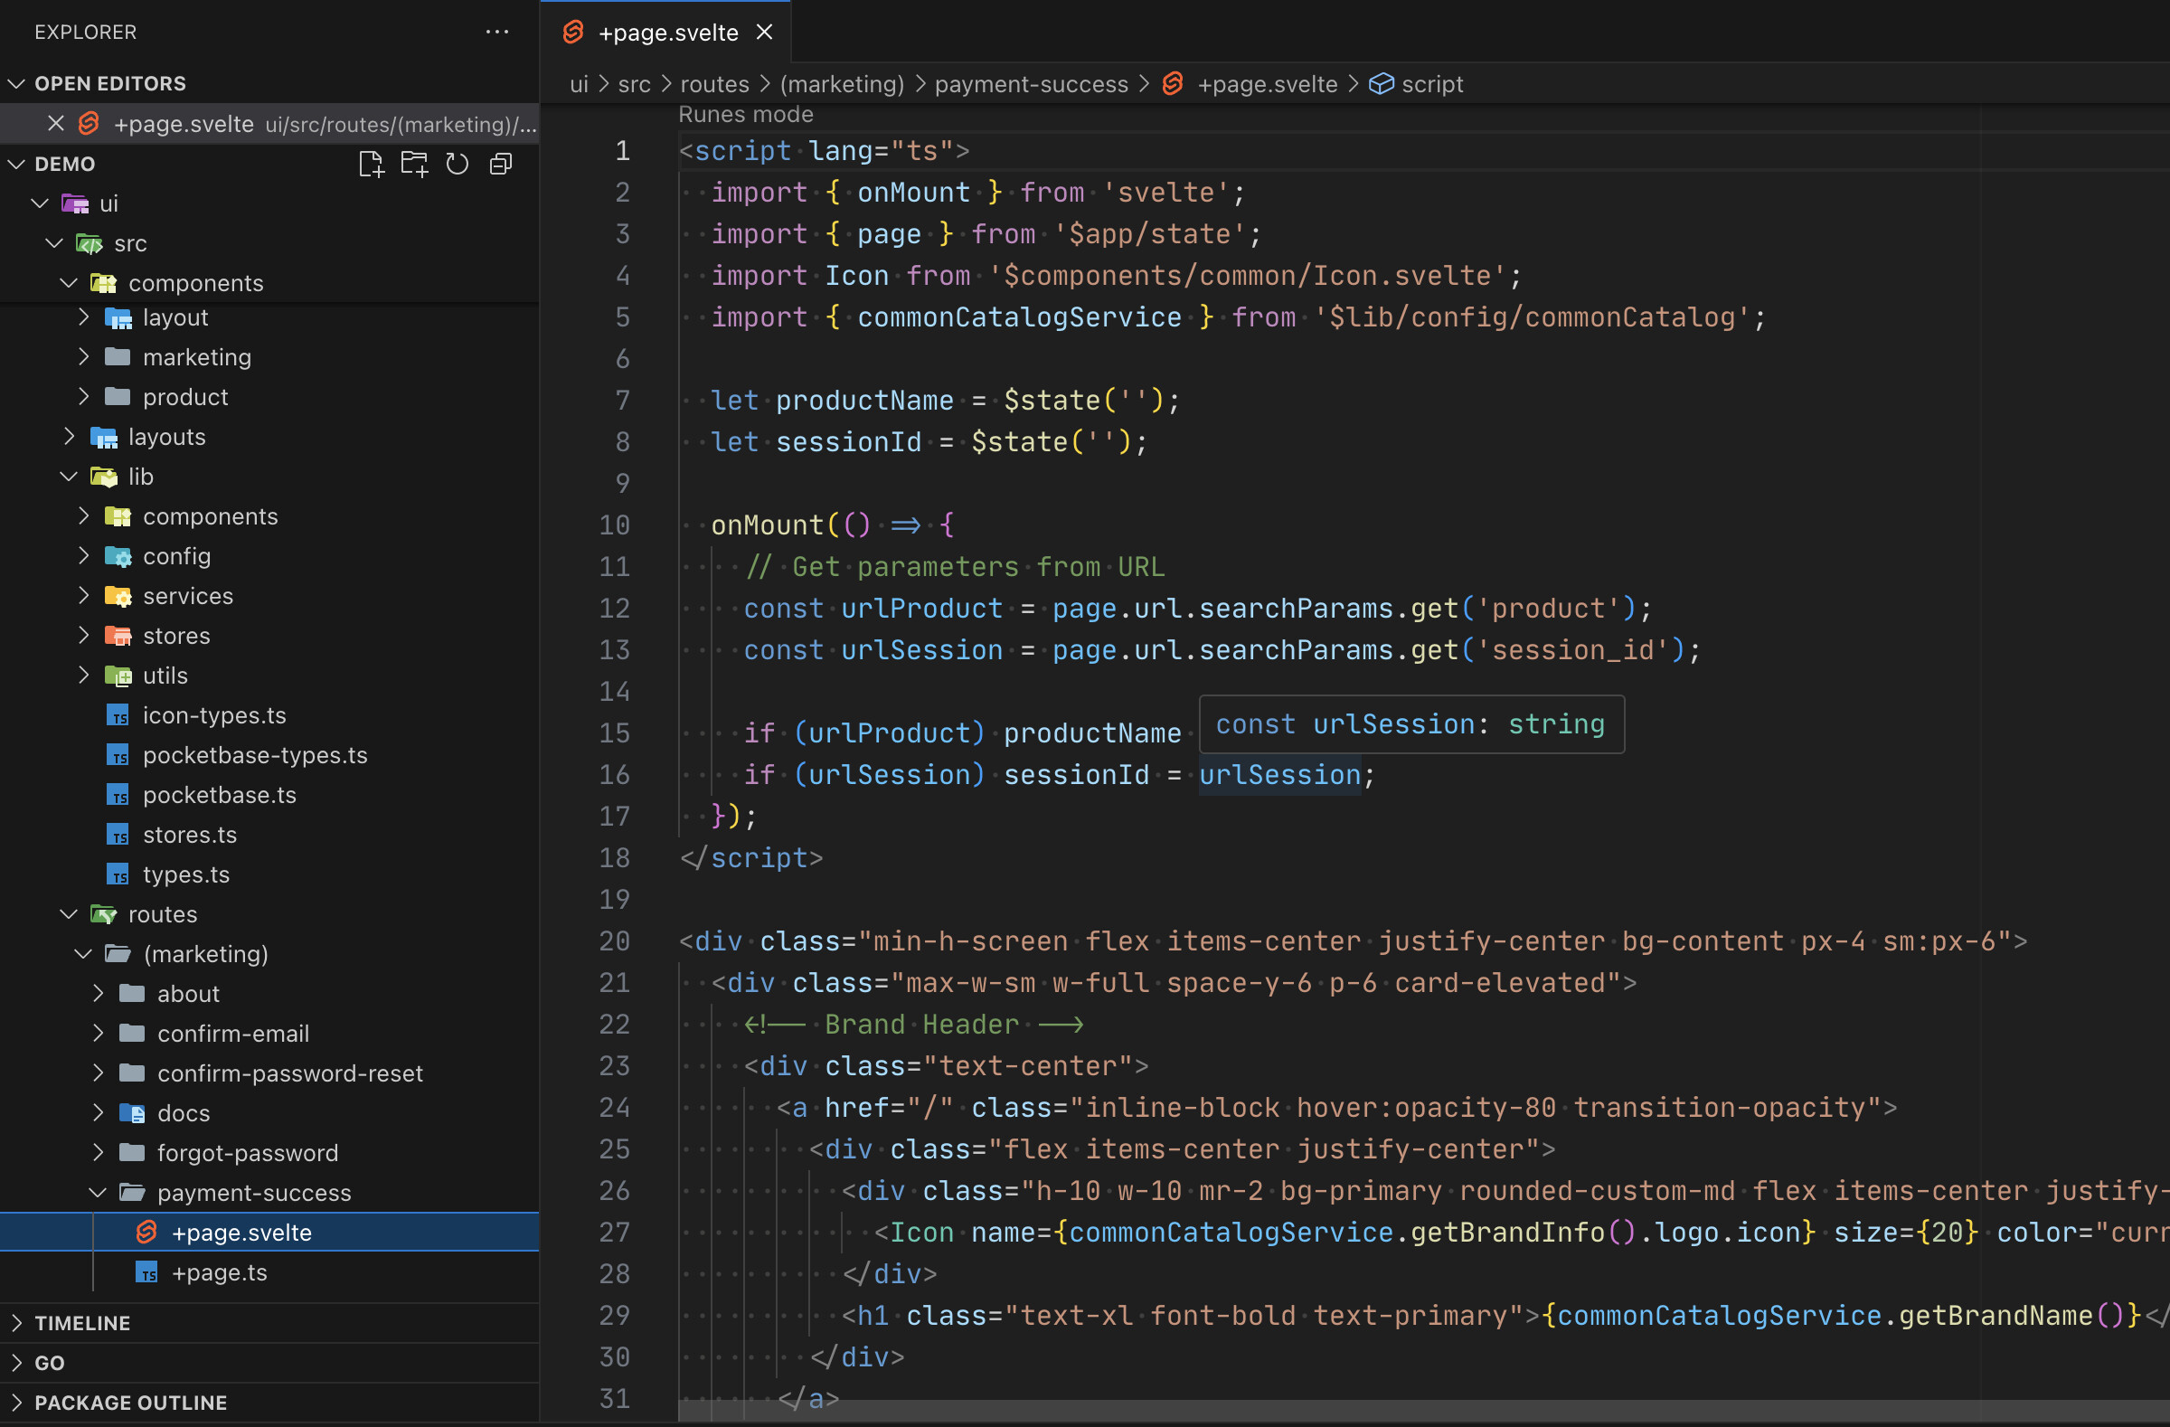The width and height of the screenshot is (2170, 1427).
Task: Click the '(marketing)' breadcrumb segment
Action: [842, 84]
